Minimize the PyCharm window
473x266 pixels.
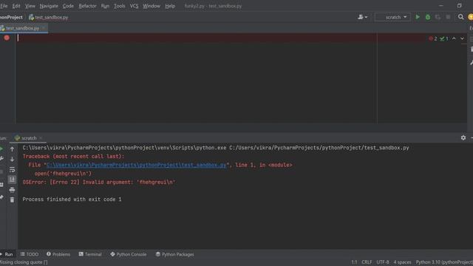tap(441, 6)
